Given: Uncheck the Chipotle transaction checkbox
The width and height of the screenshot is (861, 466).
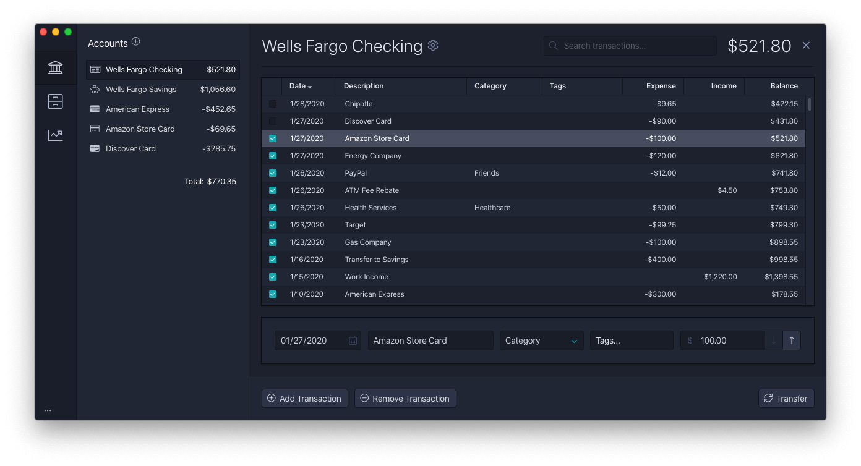Looking at the screenshot, I should coord(273,104).
